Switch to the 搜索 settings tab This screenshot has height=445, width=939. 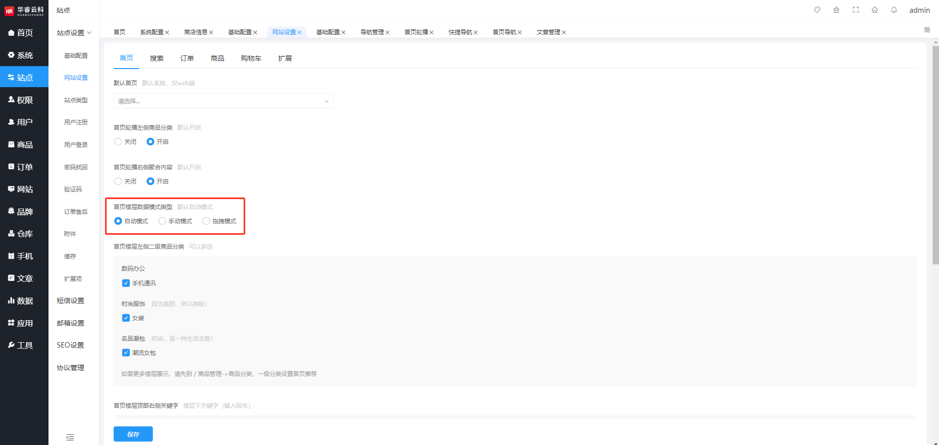(157, 58)
